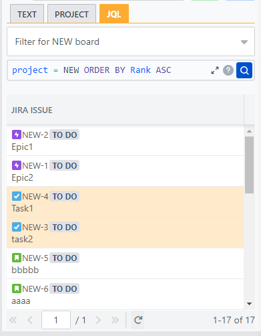Click the NEW-4 task checkmark icon
This screenshot has width=261, height=336.
17,196
